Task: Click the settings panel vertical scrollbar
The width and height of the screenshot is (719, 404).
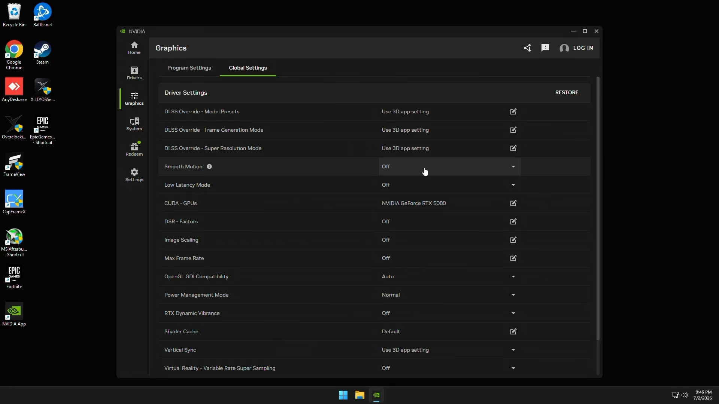Action: 598,208
